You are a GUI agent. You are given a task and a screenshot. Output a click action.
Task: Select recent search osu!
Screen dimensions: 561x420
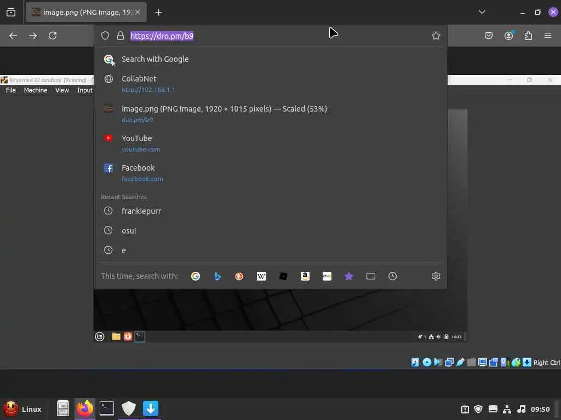pos(271,231)
